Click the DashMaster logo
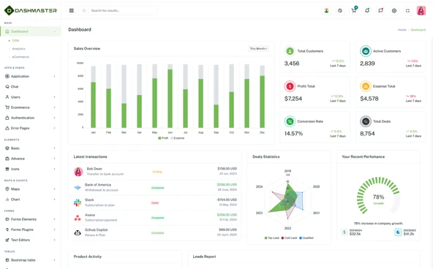Screen dimensions: 433x269 [x=31, y=10]
